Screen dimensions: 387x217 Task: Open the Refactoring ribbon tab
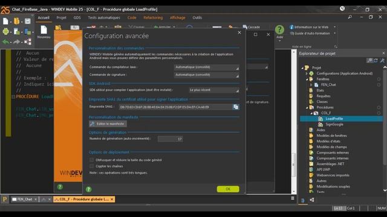tap(153, 17)
